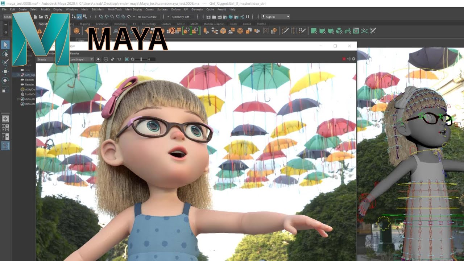Viewport: 464px width, 261px height.
Task: Select the aiSkyDome item in Outliner
Action: (28, 89)
